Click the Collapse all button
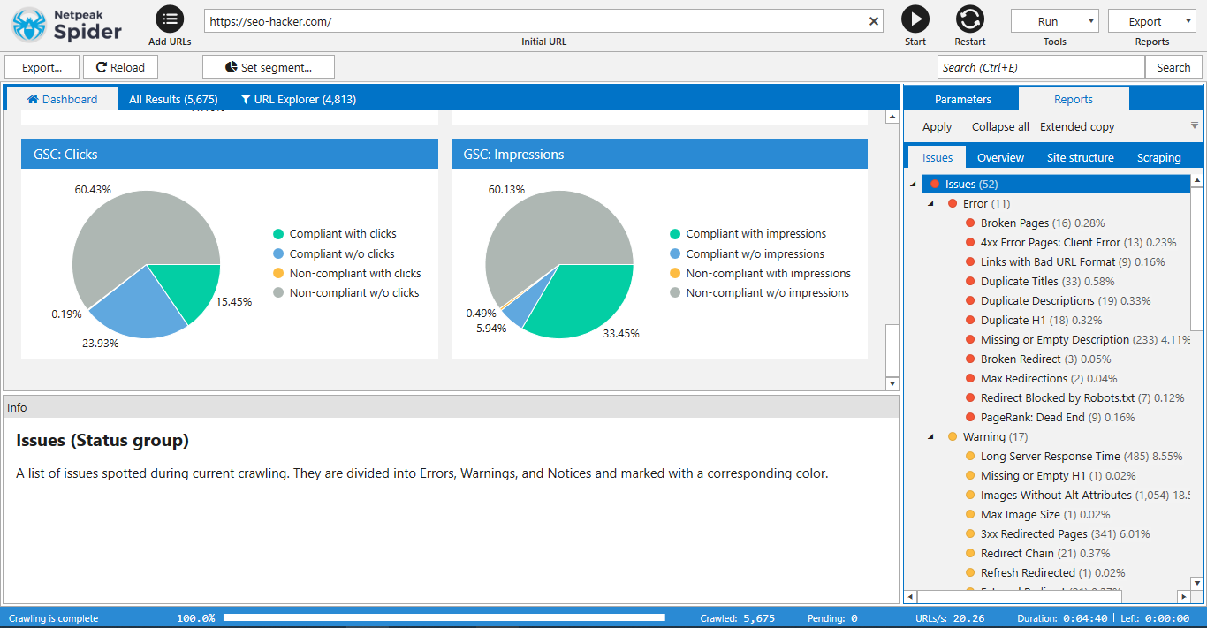 (x=1000, y=126)
